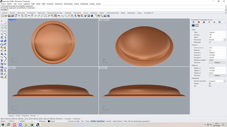Toggle SmartTrack in the status bar
Screen dimensions: 227x127
point(100,121)
